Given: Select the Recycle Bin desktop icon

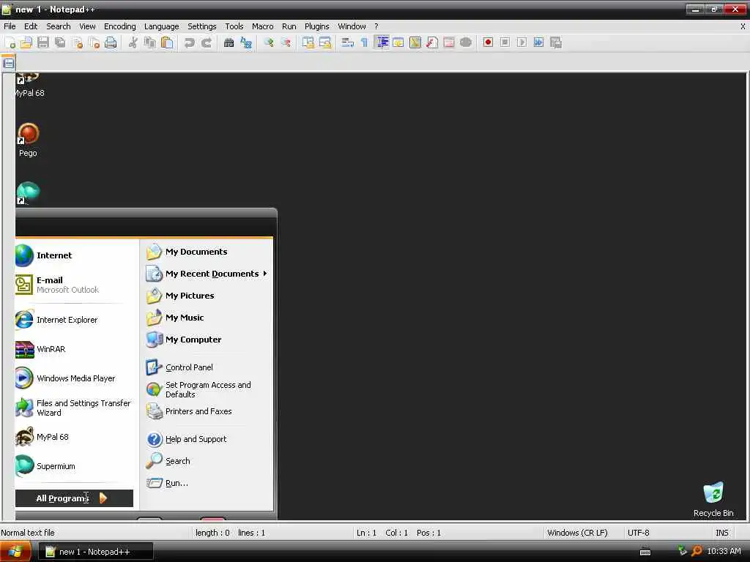Looking at the screenshot, I should coord(713,499).
